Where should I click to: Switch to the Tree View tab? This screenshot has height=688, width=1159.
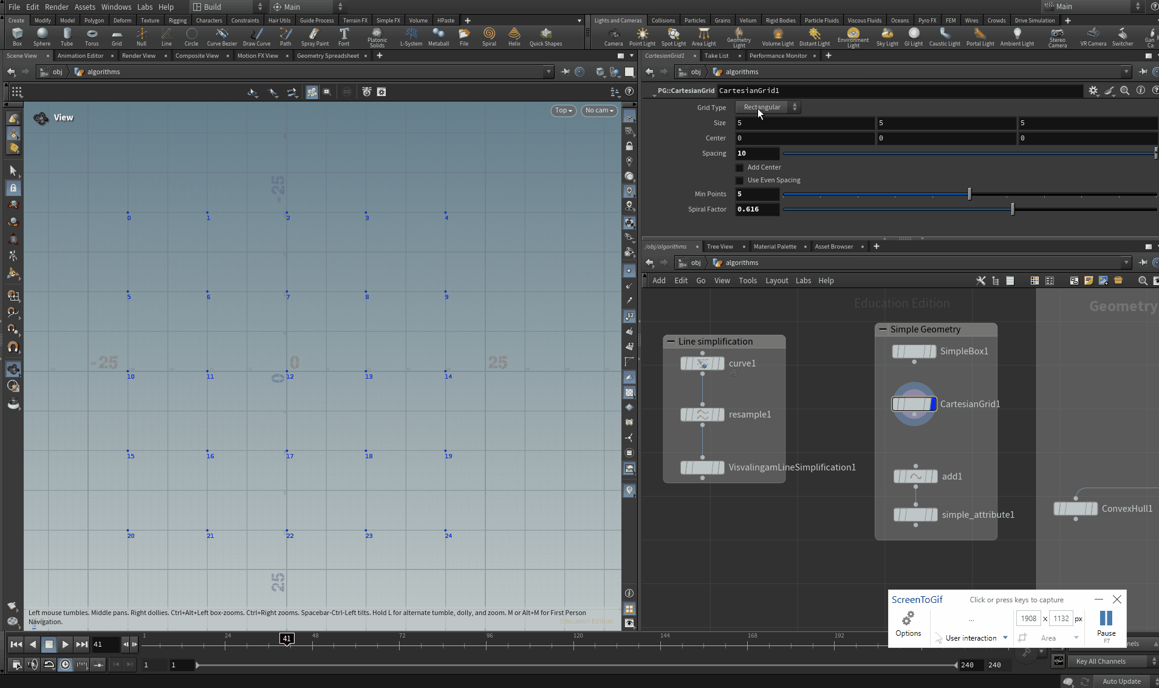(720, 247)
